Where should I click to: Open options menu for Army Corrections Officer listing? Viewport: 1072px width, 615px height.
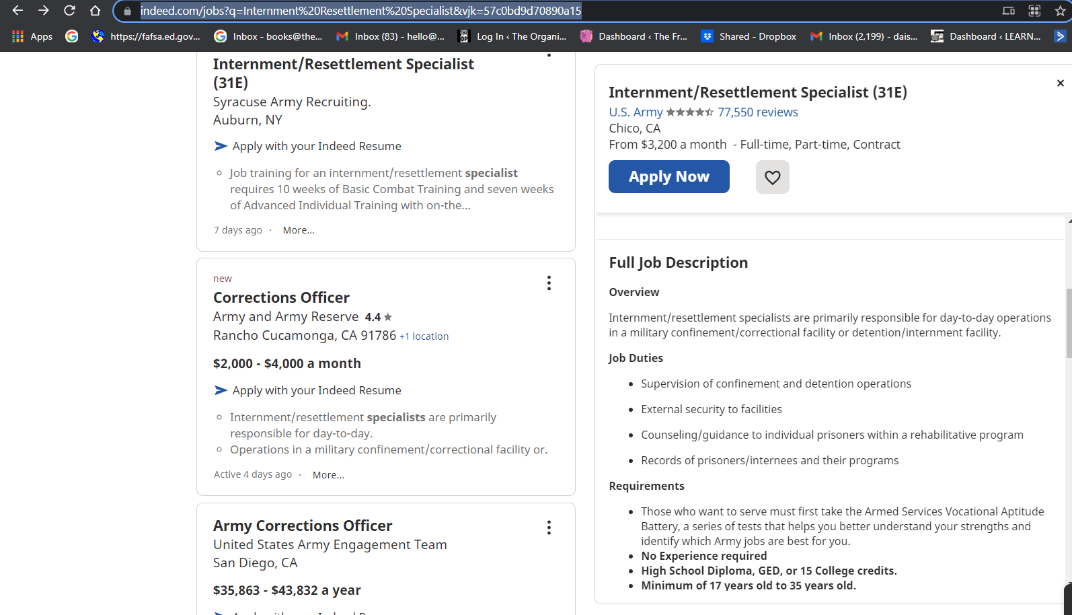549,528
